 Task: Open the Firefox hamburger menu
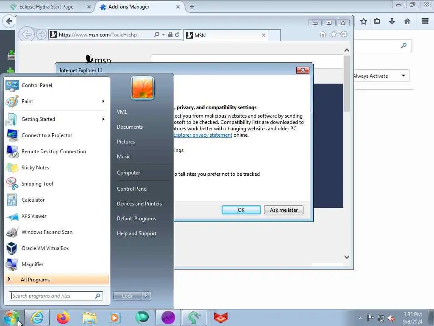click(x=425, y=21)
